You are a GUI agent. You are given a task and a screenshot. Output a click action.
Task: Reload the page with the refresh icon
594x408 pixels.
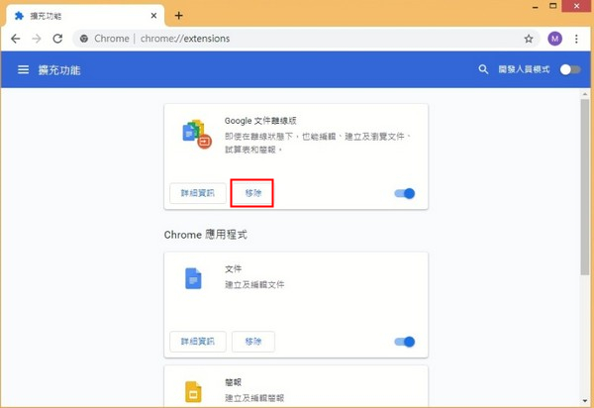(x=57, y=39)
